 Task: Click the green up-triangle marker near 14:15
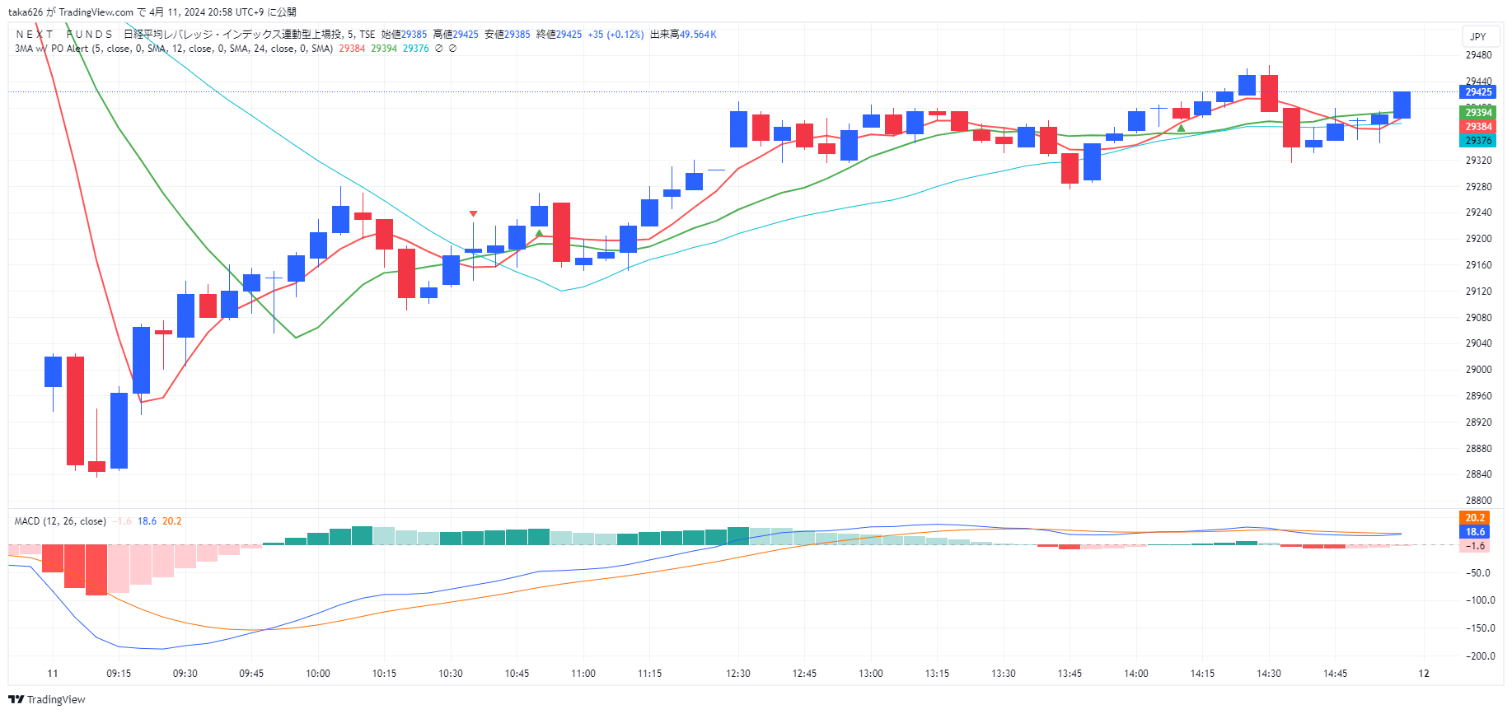(1181, 128)
